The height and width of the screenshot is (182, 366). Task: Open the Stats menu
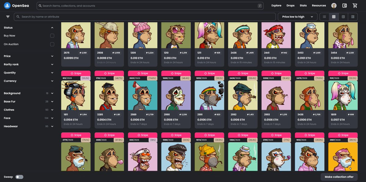tap(303, 5)
